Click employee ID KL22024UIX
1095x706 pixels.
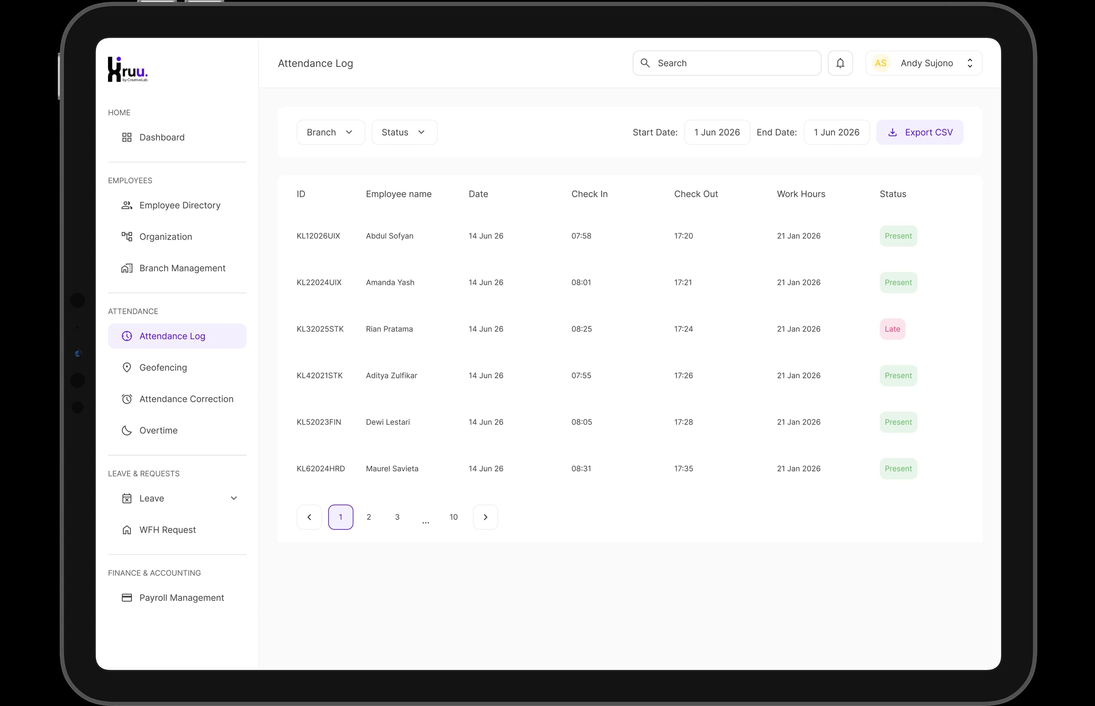319,282
